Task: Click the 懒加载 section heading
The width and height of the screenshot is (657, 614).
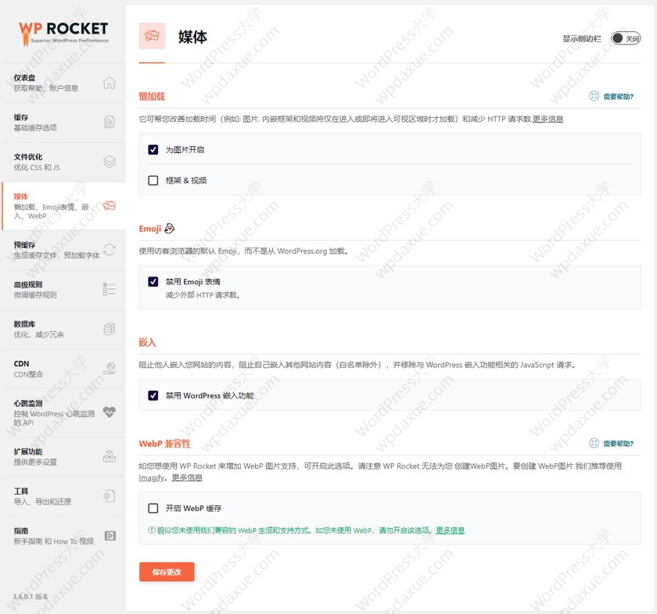Action: [152, 96]
